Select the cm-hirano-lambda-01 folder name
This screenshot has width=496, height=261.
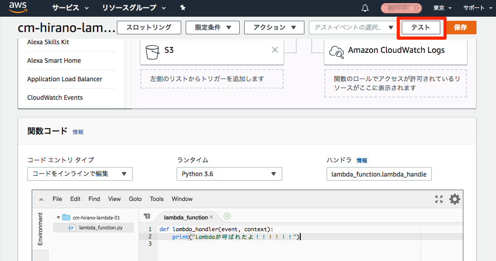point(96,218)
